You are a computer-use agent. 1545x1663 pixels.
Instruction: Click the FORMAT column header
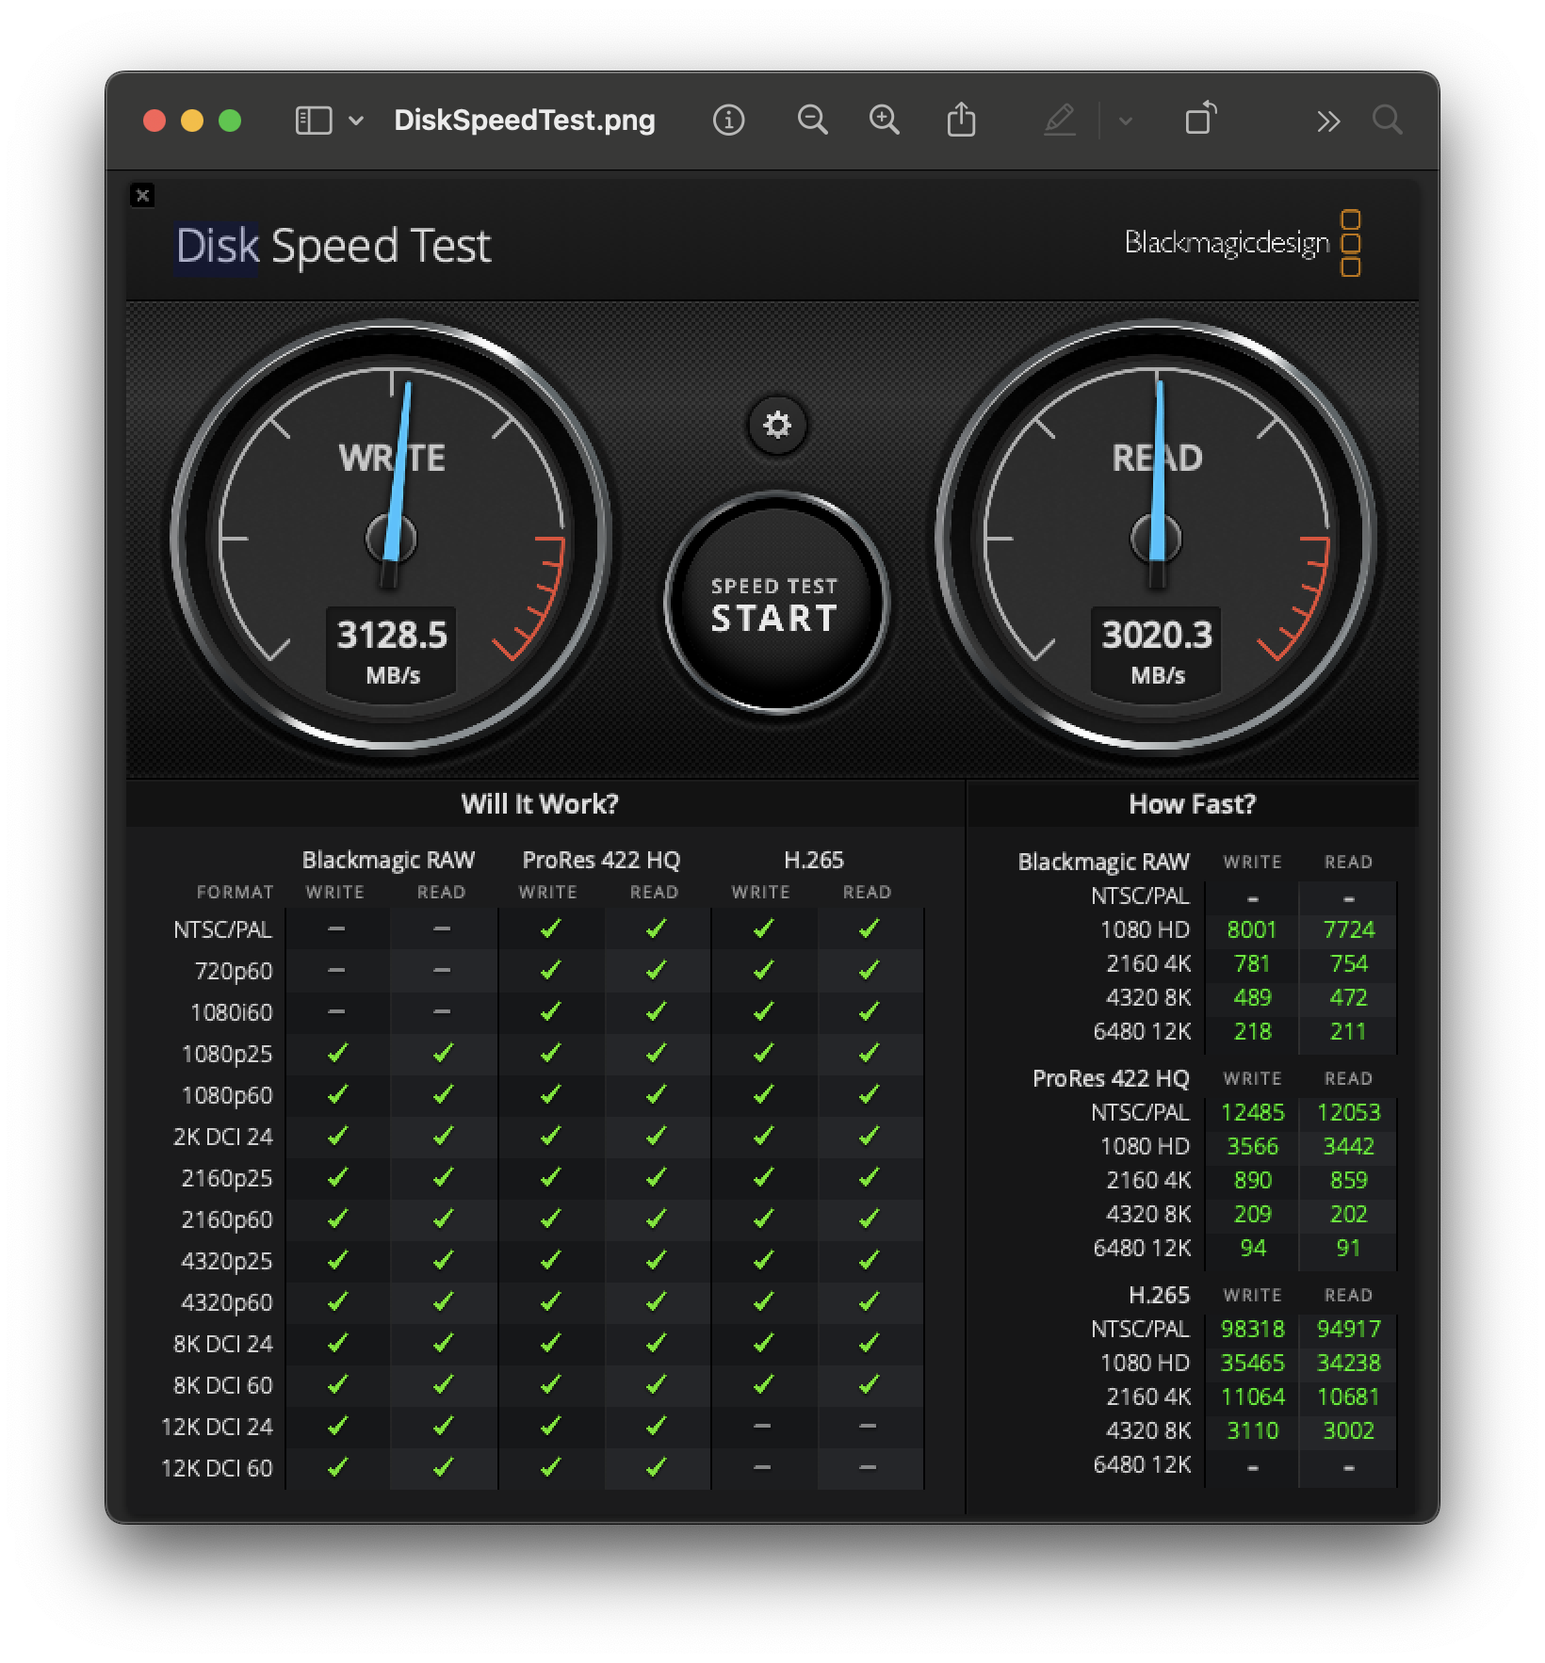pos(235,892)
